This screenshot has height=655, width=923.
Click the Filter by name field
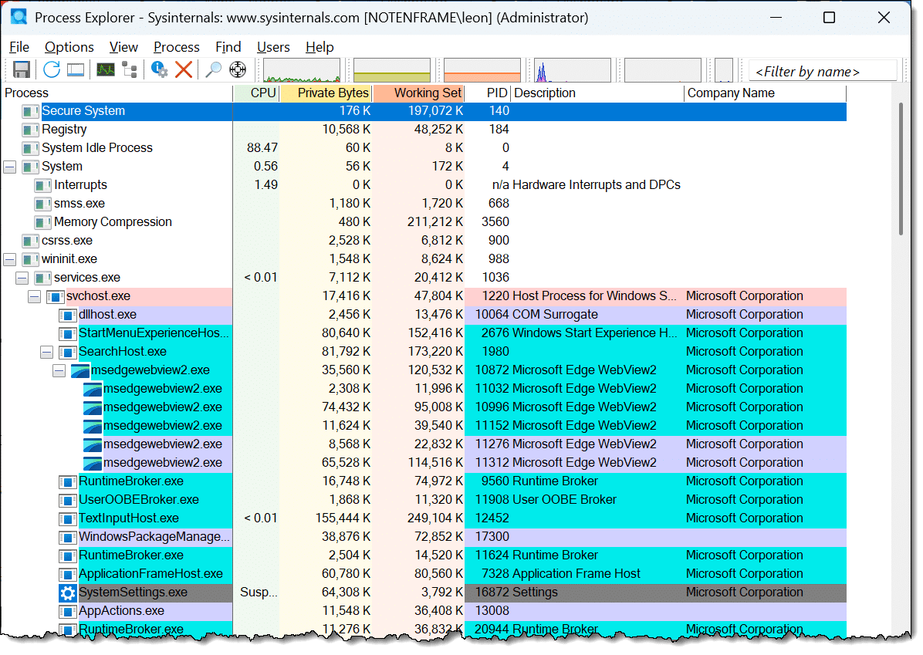click(x=822, y=72)
